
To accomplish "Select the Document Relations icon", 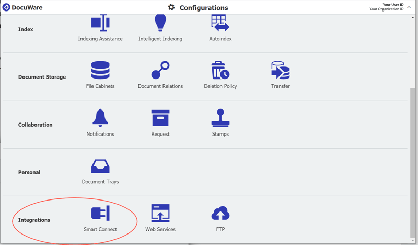I will tap(160, 71).
